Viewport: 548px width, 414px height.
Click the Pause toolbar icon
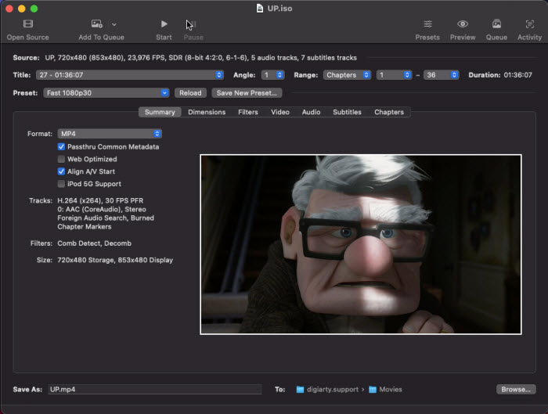tap(193, 23)
